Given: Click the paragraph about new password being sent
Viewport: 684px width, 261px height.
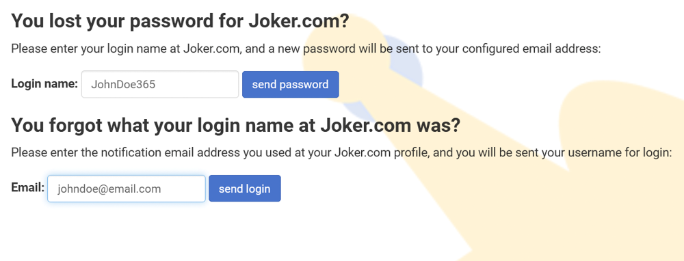Looking at the screenshot, I should [306, 49].
